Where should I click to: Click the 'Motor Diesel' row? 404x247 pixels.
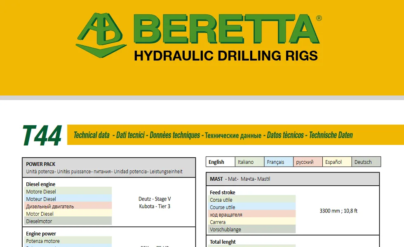pos(68,214)
